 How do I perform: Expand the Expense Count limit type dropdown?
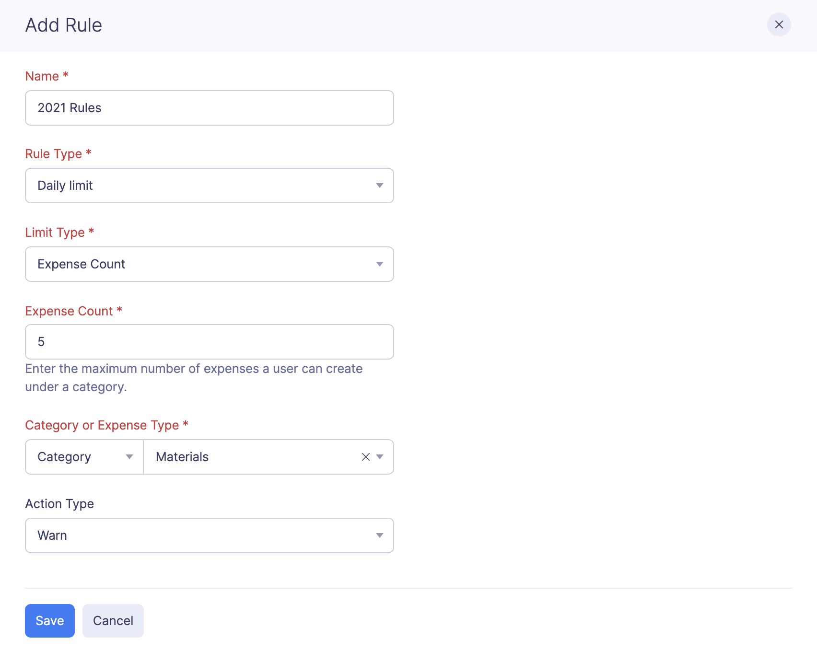point(209,264)
